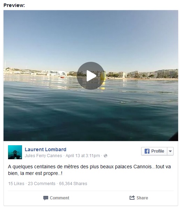Click the French post caption text
Viewport: 182px width, 213px height.
(x=89, y=170)
